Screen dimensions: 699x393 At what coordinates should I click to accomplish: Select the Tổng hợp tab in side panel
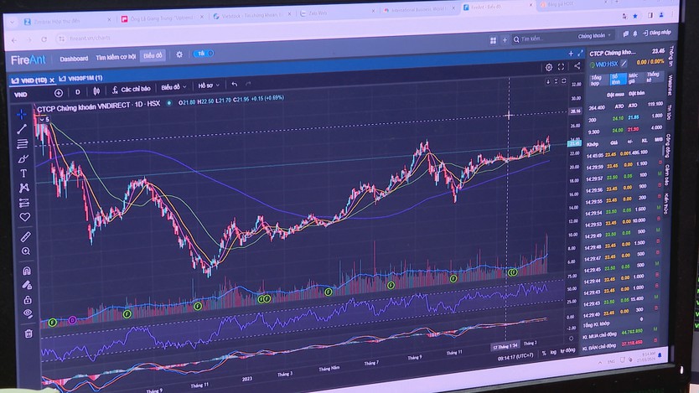click(596, 80)
